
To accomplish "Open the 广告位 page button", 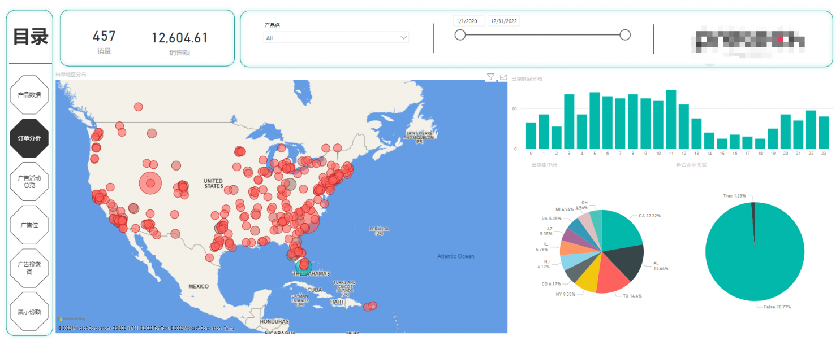I will 29,225.
